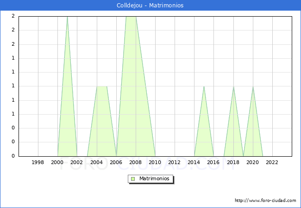Click the x-axis label 2016
301x208 pixels.
(x=213, y=162)
